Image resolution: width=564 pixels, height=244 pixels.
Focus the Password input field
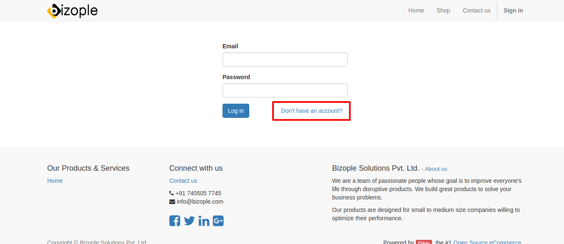(x=285, y=90)
